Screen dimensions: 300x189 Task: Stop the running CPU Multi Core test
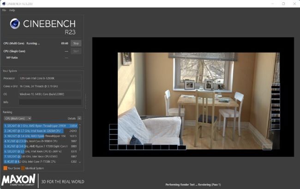tap(76, 43)
